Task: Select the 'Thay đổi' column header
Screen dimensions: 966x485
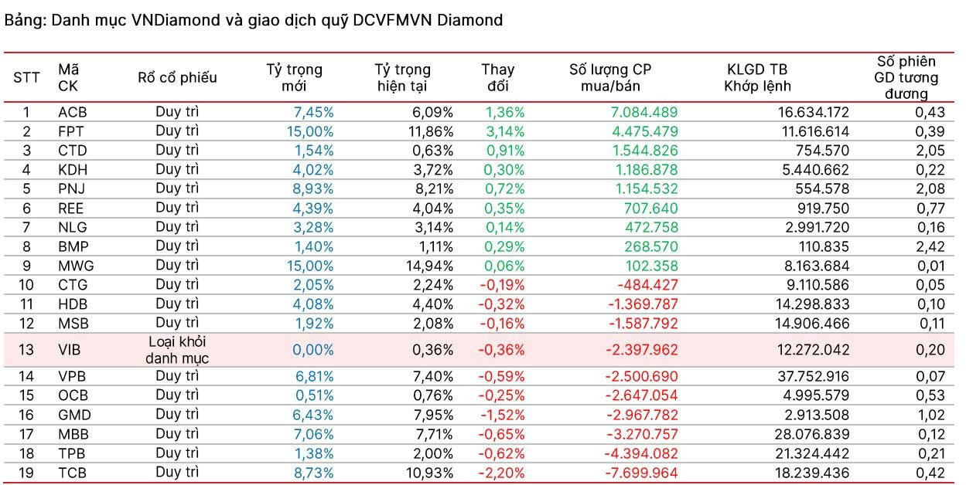Action: [x=497, y=77]
